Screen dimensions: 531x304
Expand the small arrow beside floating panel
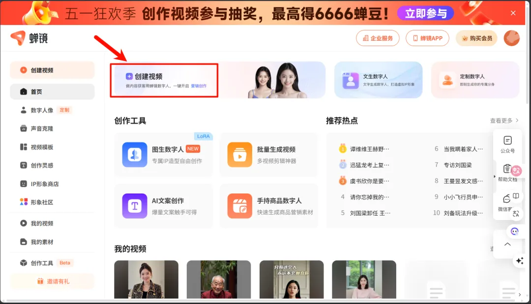(495, 176)
